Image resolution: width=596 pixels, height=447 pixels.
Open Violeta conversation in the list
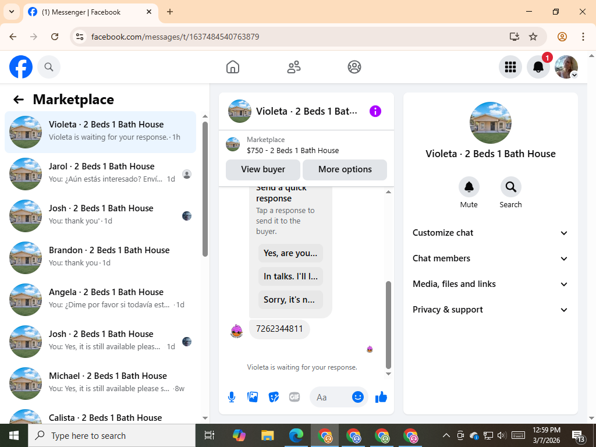[x=100, y=132]
